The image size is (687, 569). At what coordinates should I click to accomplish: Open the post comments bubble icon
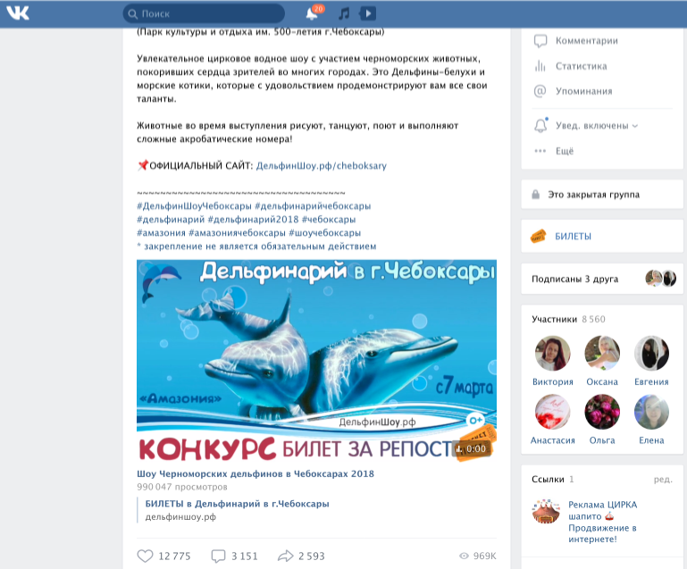[x=218, y=556]
